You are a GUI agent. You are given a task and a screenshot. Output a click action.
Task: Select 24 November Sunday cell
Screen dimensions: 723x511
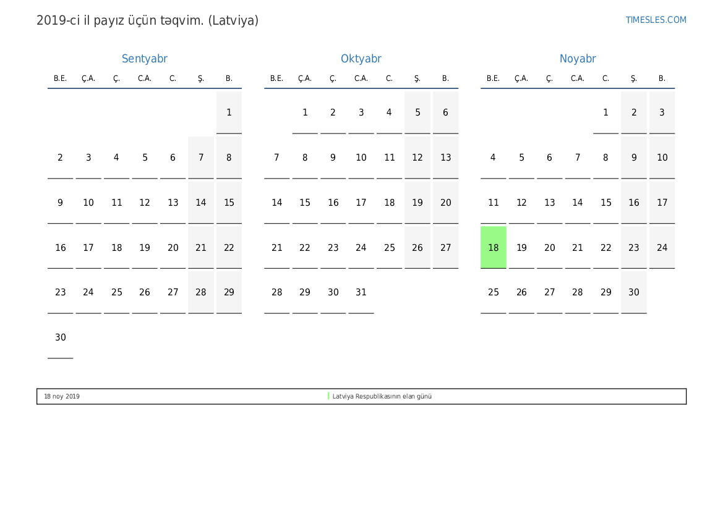click(x=662, y=247)
